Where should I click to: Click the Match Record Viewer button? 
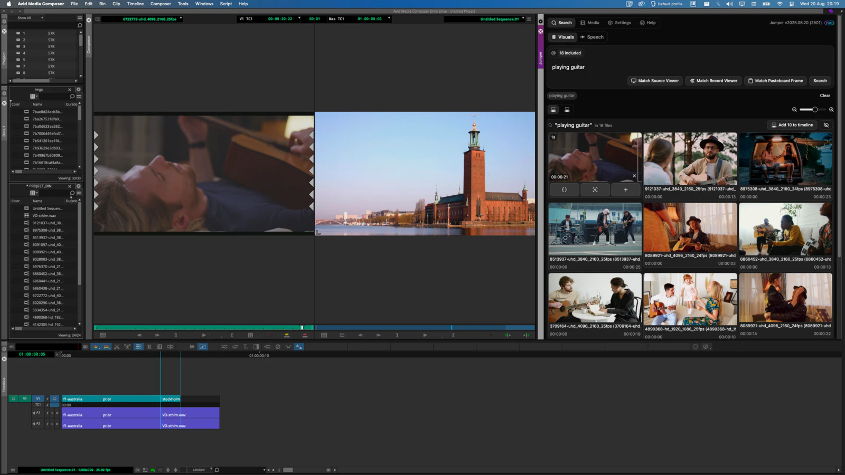point(713,81)
